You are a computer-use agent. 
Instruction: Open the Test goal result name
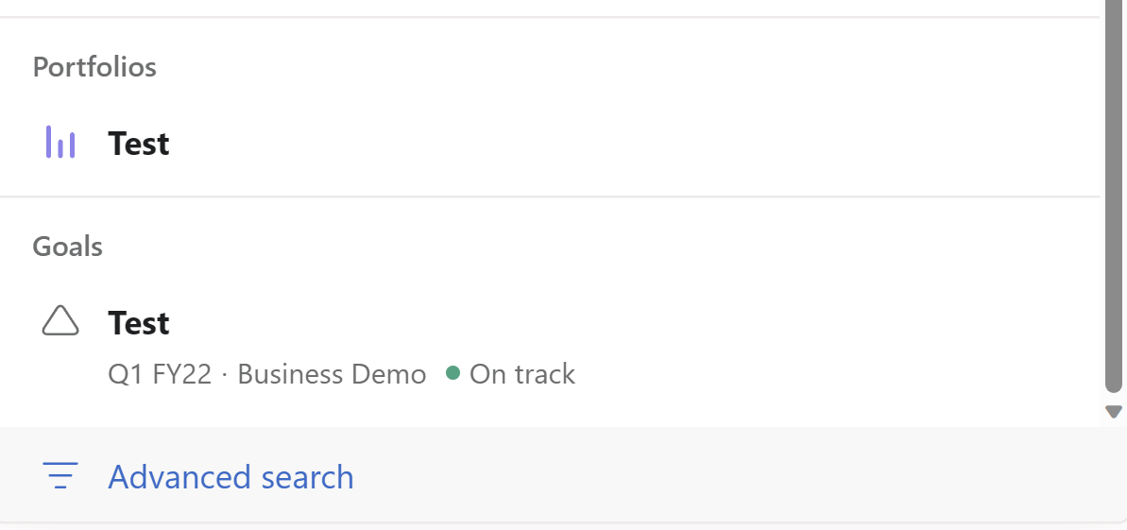click(x=139, y=323)
